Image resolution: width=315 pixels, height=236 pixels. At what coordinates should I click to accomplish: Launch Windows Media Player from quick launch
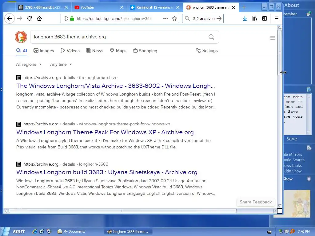tap(49, 231)
